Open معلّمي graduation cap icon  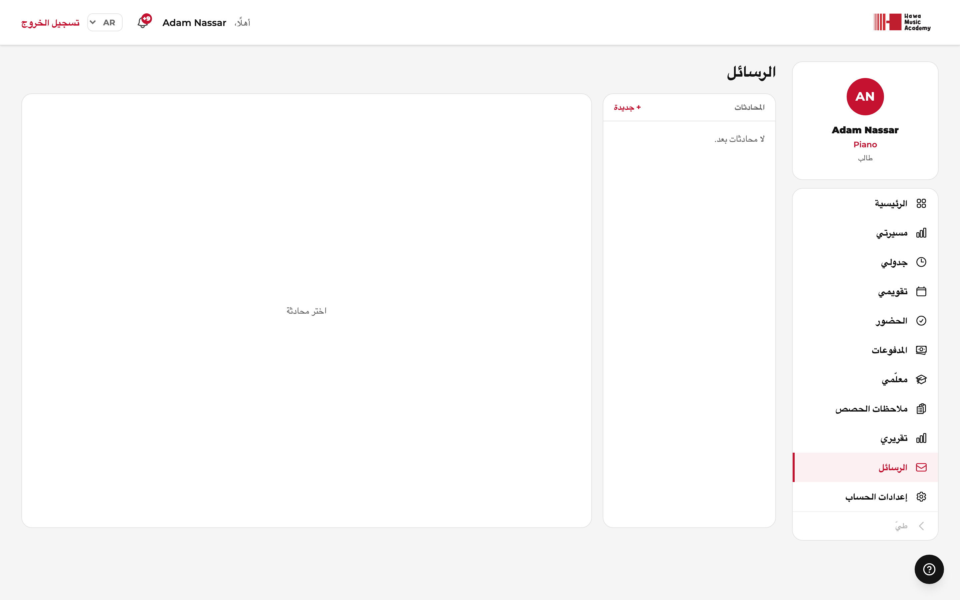921,379
